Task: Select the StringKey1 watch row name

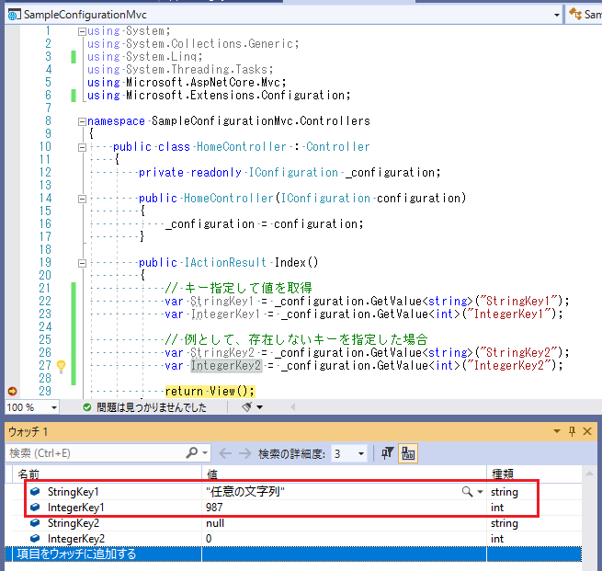Action: 73,492
